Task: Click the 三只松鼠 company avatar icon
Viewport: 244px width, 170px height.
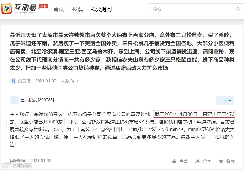Action: [14, 100]
